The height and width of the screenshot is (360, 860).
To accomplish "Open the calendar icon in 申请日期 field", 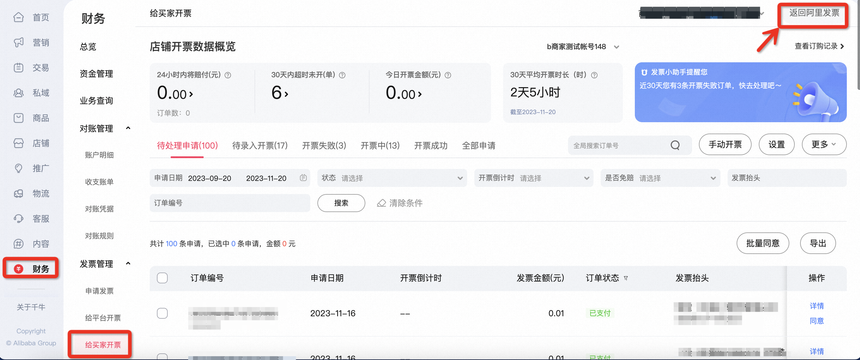I will point(303,178).
